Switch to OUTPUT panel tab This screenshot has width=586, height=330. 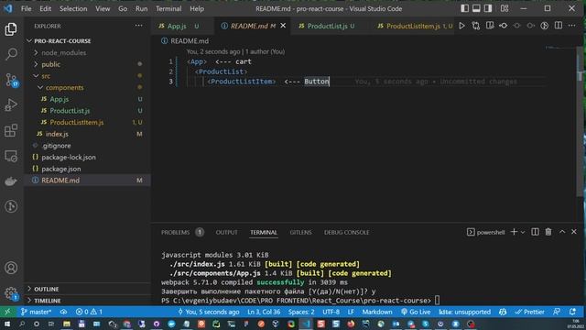pos(226,232)
